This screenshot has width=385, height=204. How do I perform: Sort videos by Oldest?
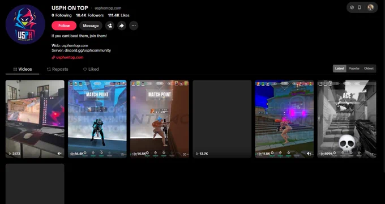pyautogui.click(x=369, y=69)
